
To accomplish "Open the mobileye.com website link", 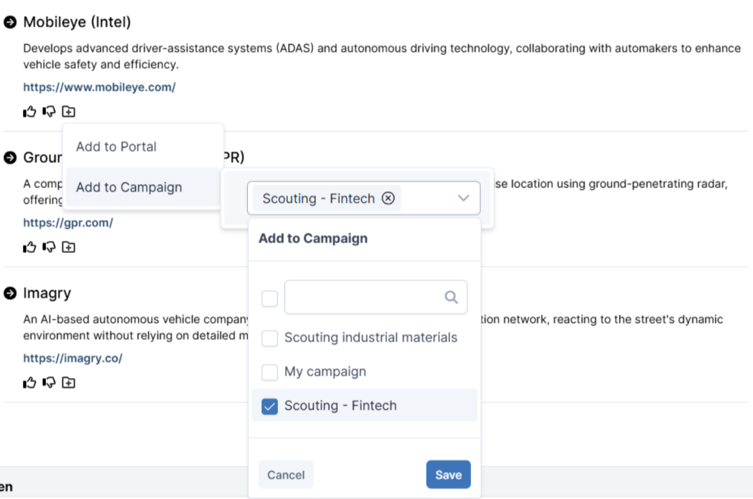I will [99, 88].
